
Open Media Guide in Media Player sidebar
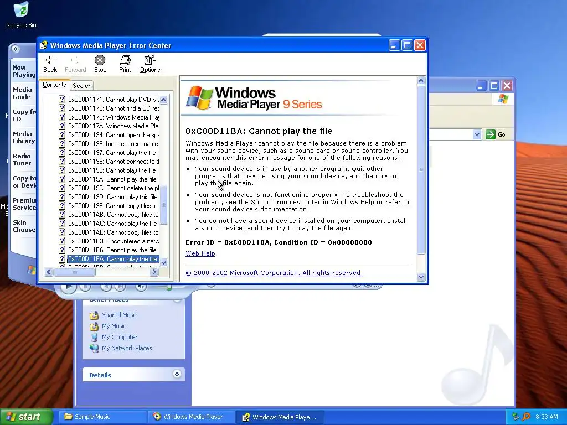22,93
